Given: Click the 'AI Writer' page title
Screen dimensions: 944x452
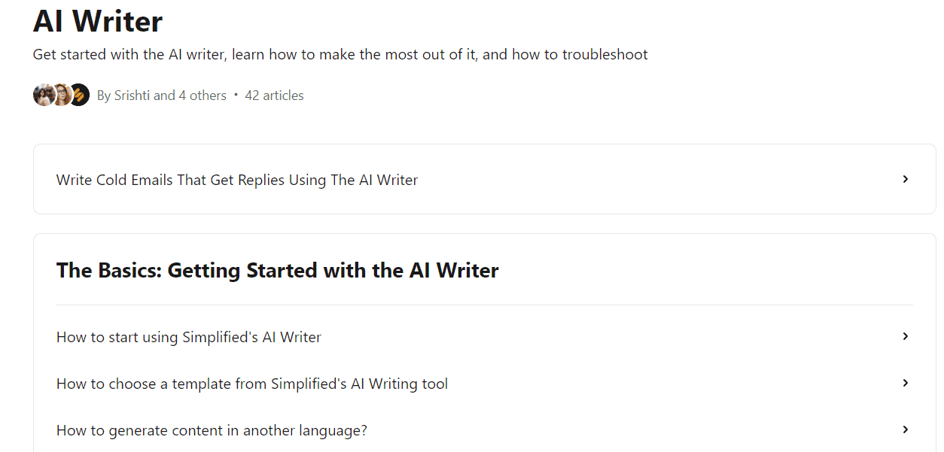Looking at the screenshot, I should pos(96,22).
